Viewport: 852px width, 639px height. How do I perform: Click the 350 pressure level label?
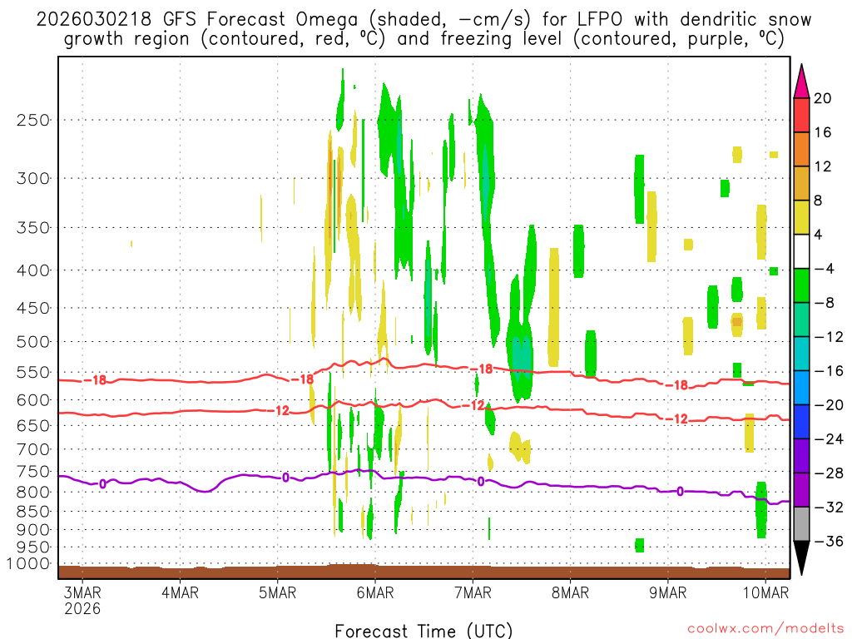pyautogui.click(x=33, y=228)
